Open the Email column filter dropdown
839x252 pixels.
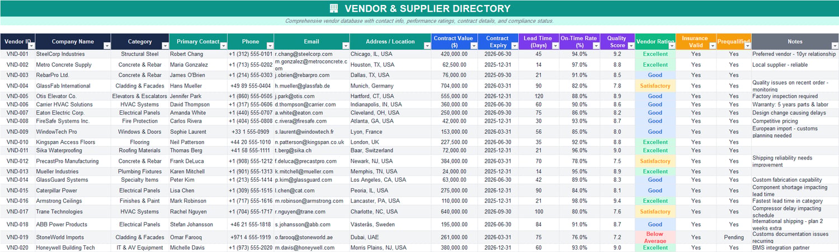(x=346, y=46)
